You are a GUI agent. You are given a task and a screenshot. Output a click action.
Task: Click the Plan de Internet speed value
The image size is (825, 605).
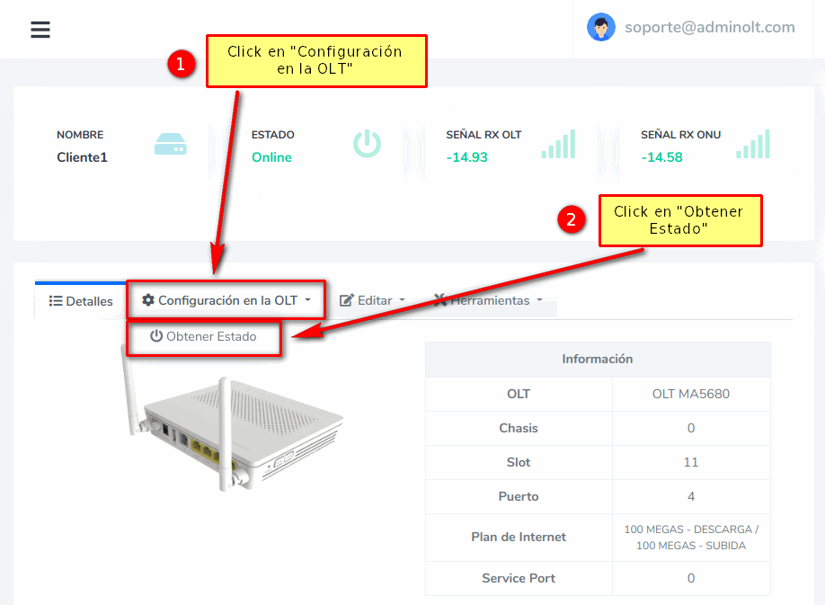coord(690,537)
